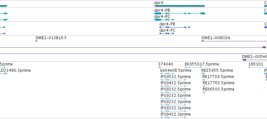Viewport: 267px width, 119px height.
Task: Click the IP09432.3prime label
Action: pyautogui.click(x=176, y=114)
